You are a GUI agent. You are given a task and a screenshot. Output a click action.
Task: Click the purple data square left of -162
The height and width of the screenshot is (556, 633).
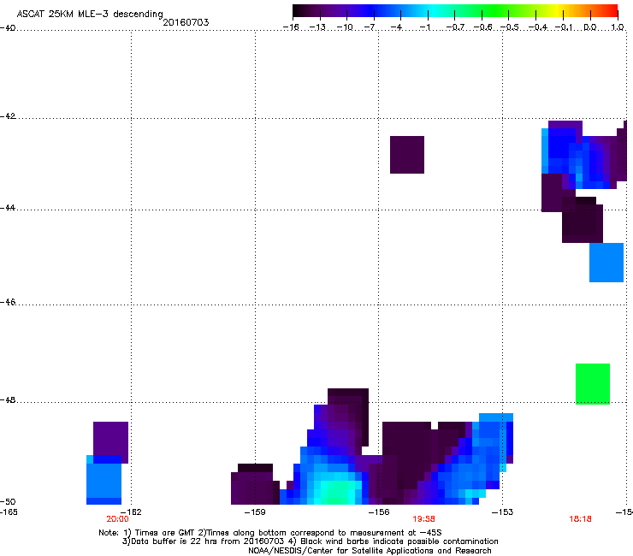(110, 439)
